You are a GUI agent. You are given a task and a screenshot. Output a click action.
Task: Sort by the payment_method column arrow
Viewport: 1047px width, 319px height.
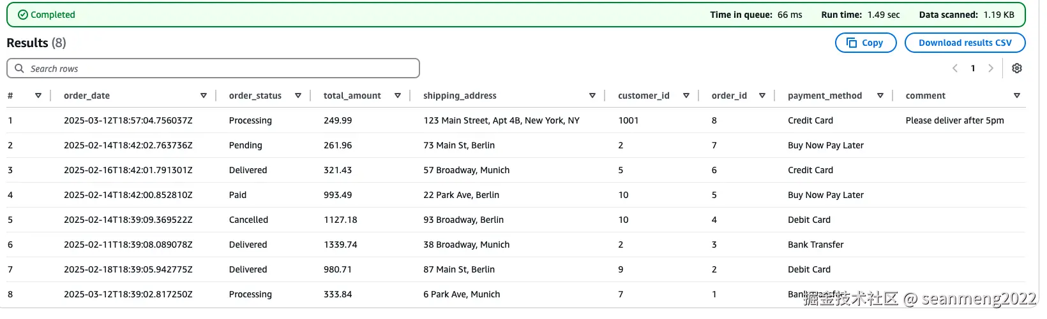point(880,96)
